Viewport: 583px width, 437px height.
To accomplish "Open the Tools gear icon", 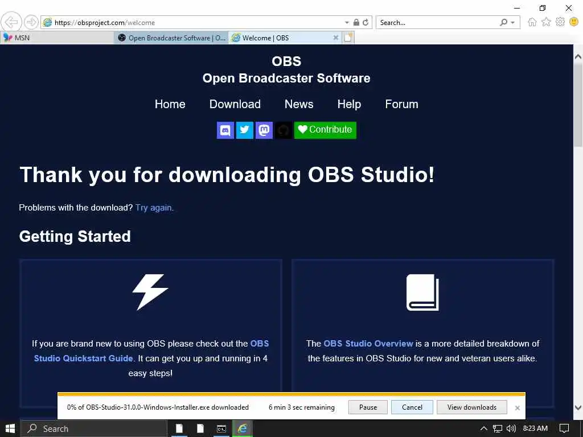I will pyautogui.click(x=560, y=22).
